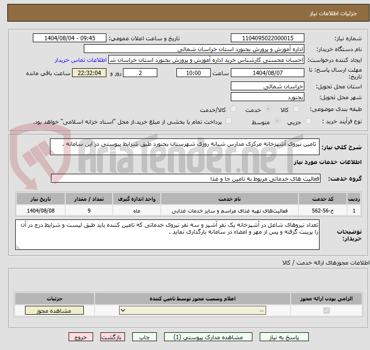Click the جزئیات اطلاعات نیاز page title
The height and width of the screenshot is (350, 370).
click(x=333, y=13)
